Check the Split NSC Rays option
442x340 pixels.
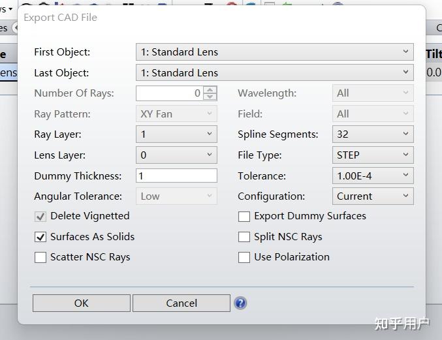pos(244,237)
